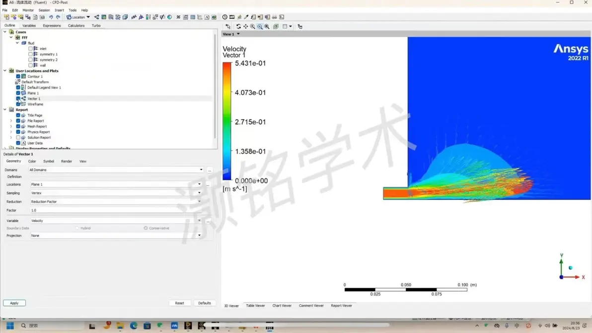The image size is (592, 333).
Task: Enable the inlet boundary checkbox
Action: [x=31, y=49]
